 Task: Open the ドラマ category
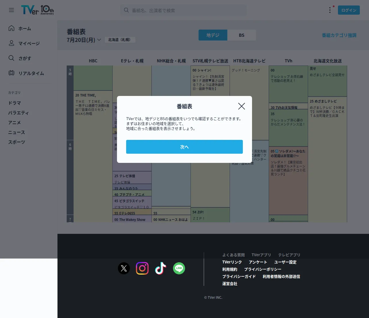14,103
